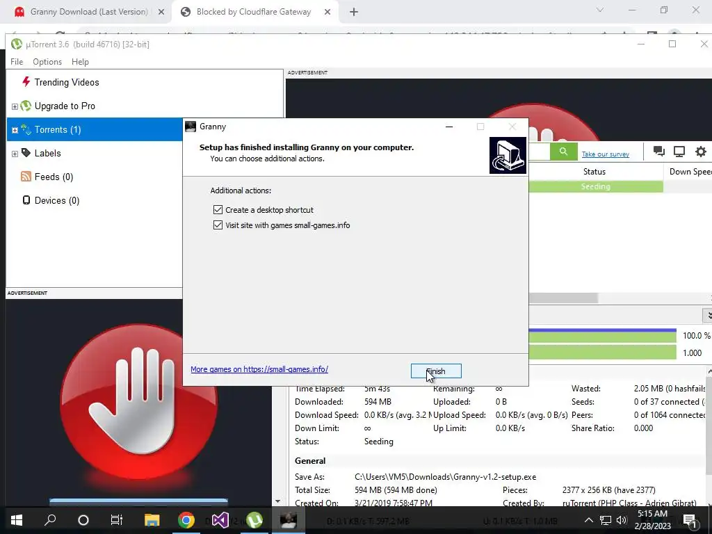The image size is (712, 534).
Task: Open Task View from taskbar
Action: 117,520
